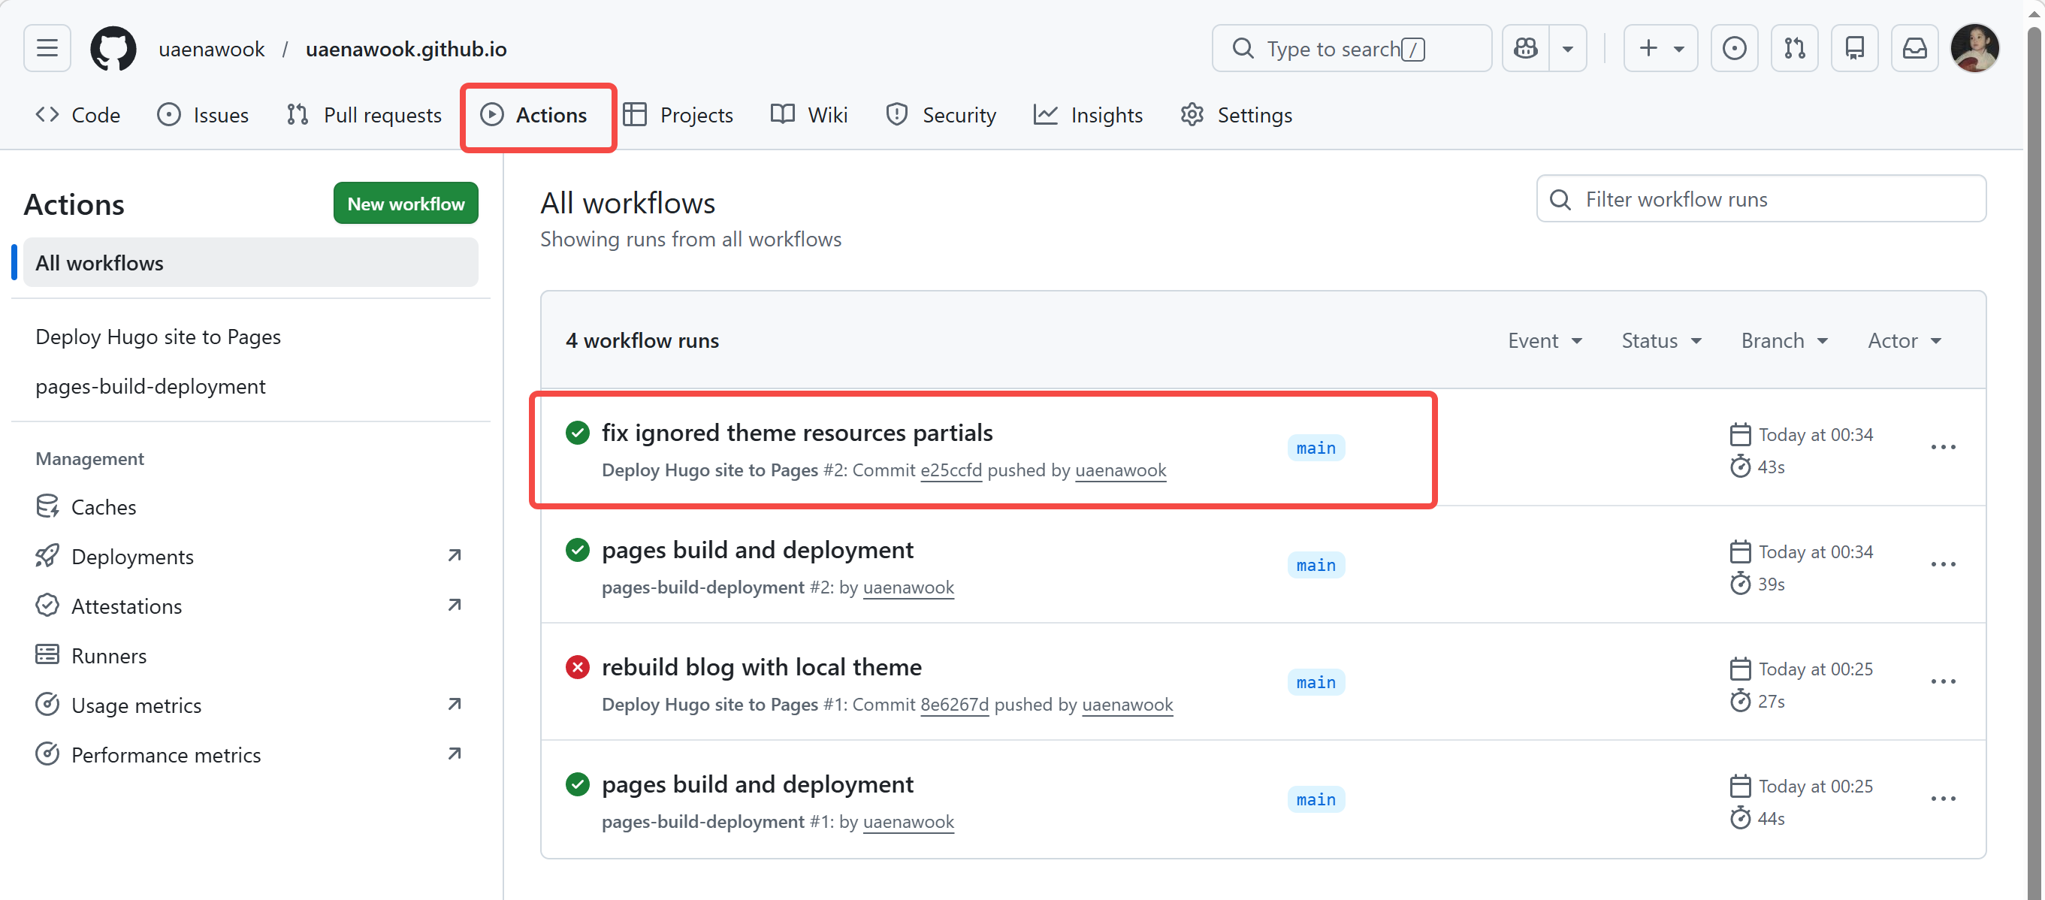Open the create new plus dropdown
The image size is (2045, 900).
pyautogui.click(x=1660, y=48)
